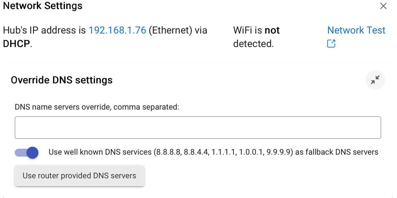Click the fallback DNS services description text

[x=213, y=152]
